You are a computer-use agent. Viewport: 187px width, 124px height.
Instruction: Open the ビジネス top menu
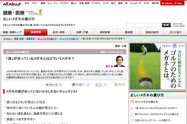(x=96, y=3)
